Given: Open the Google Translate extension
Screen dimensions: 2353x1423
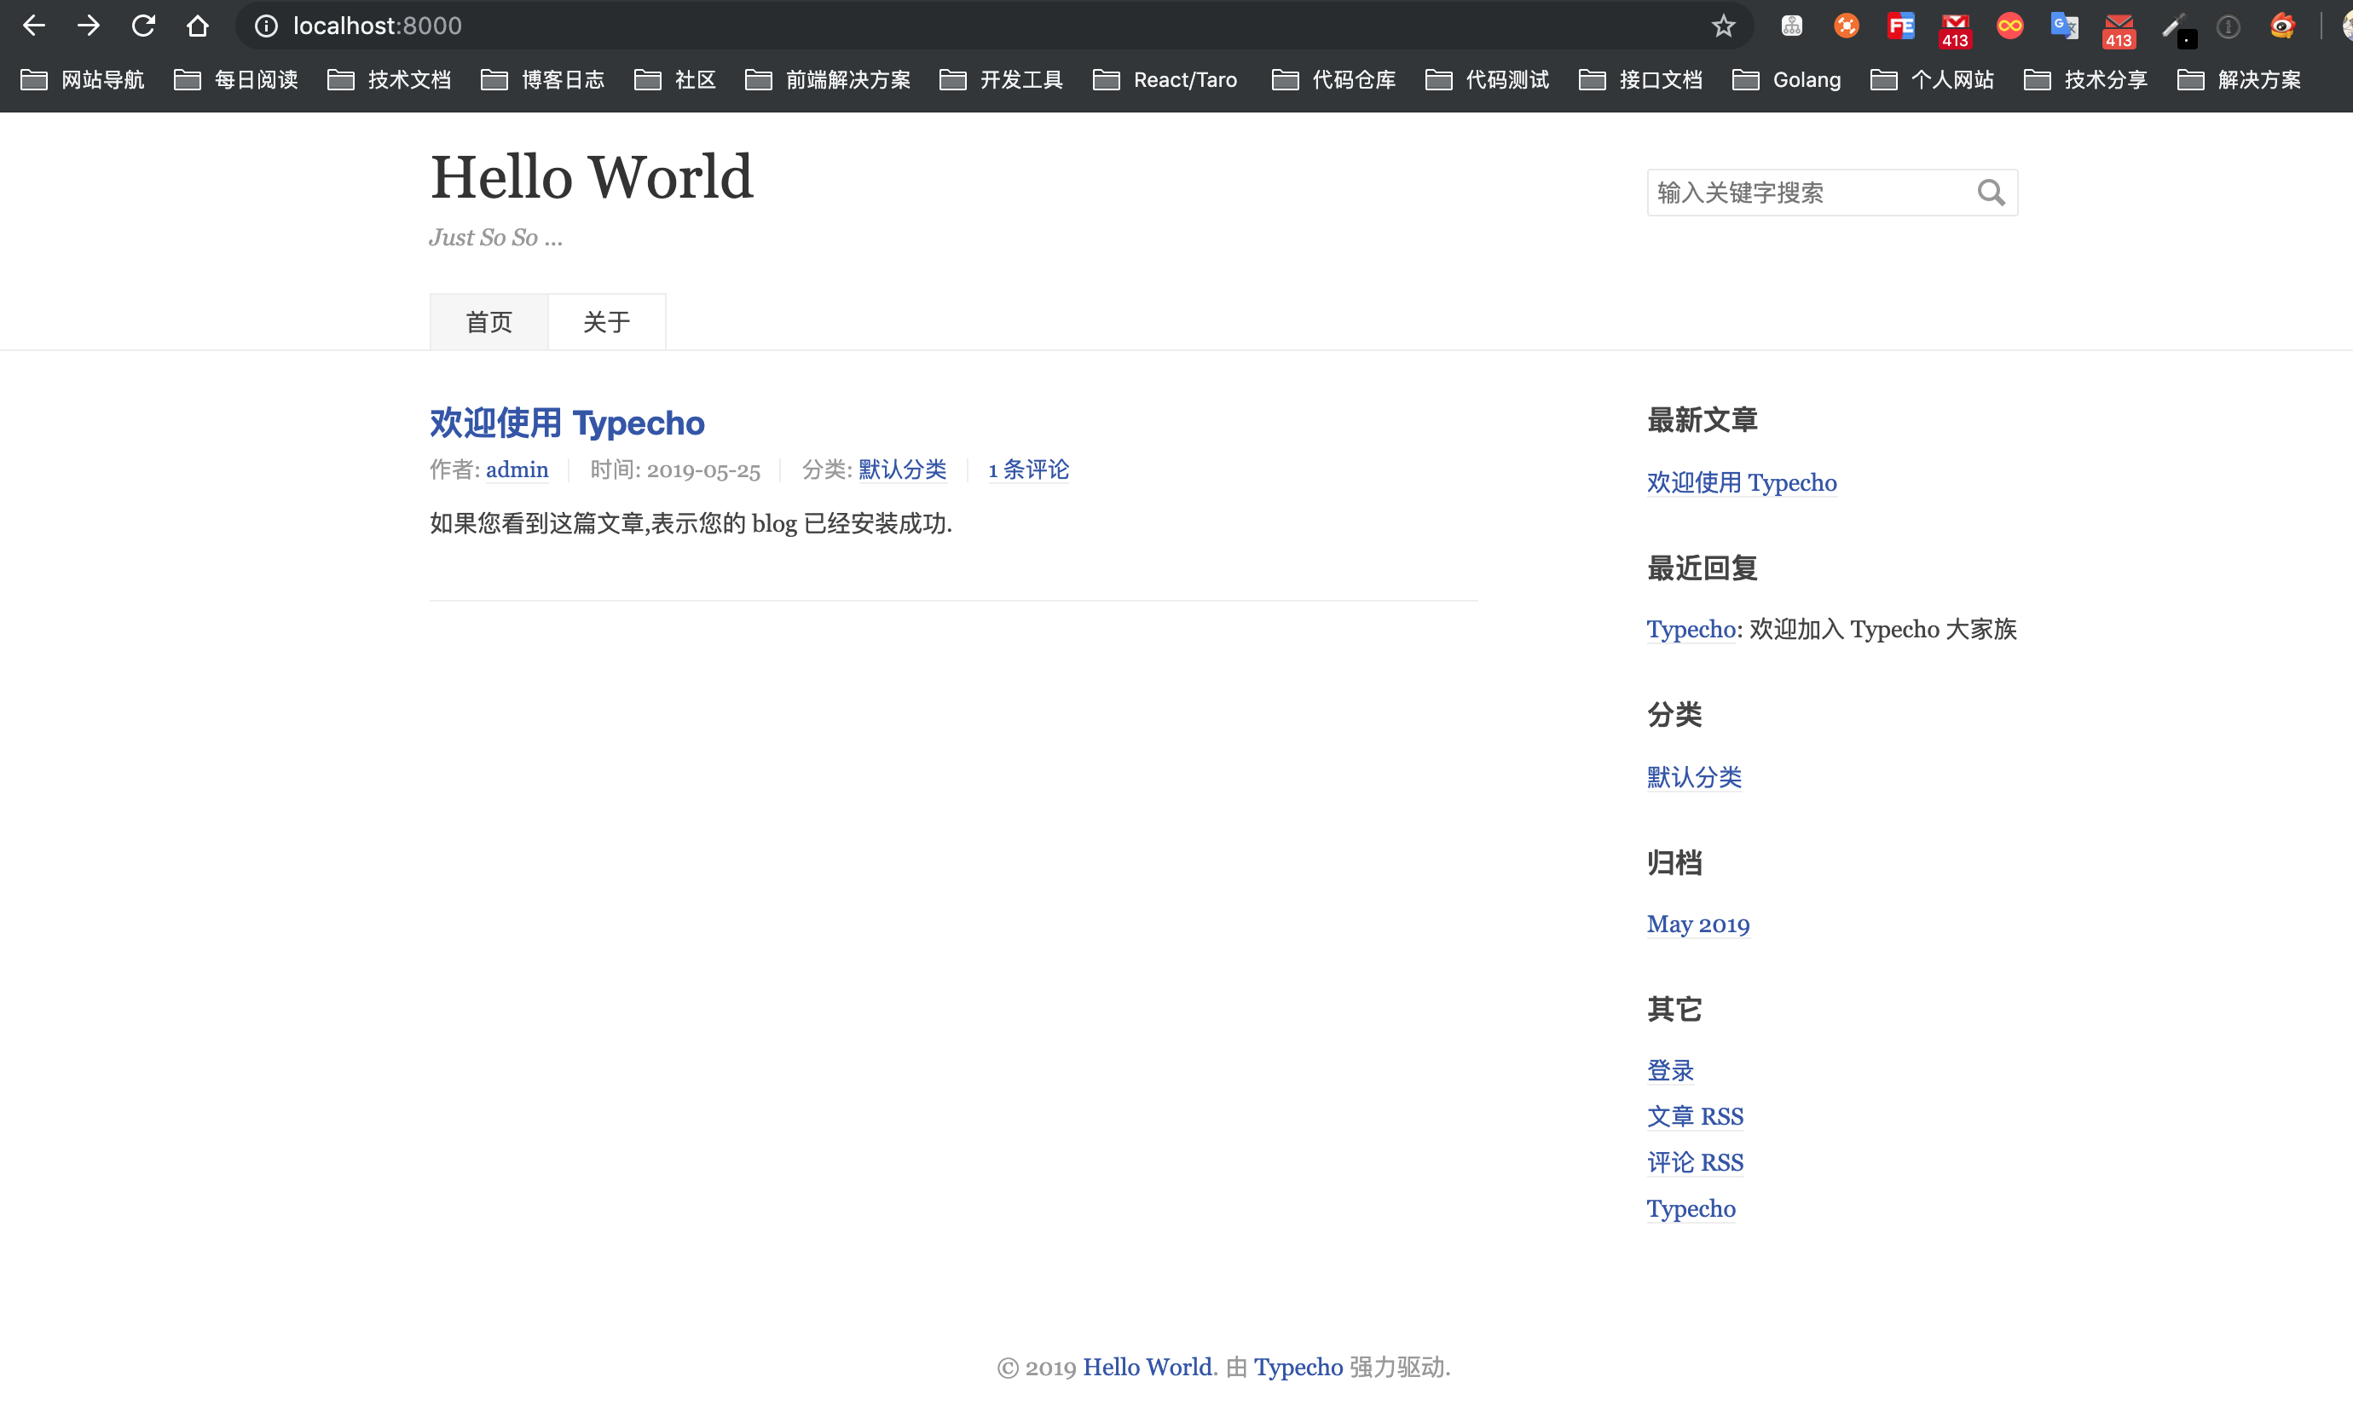Looking at the screenshot, I should click(x=2065, y=26).
